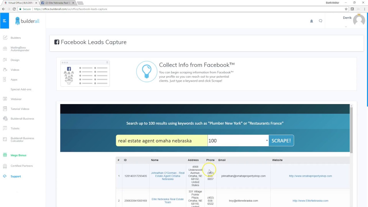Click ID 128140317293405 cell
The width and height of the screenshot is (368, 207).
click(x=135, y=176)
